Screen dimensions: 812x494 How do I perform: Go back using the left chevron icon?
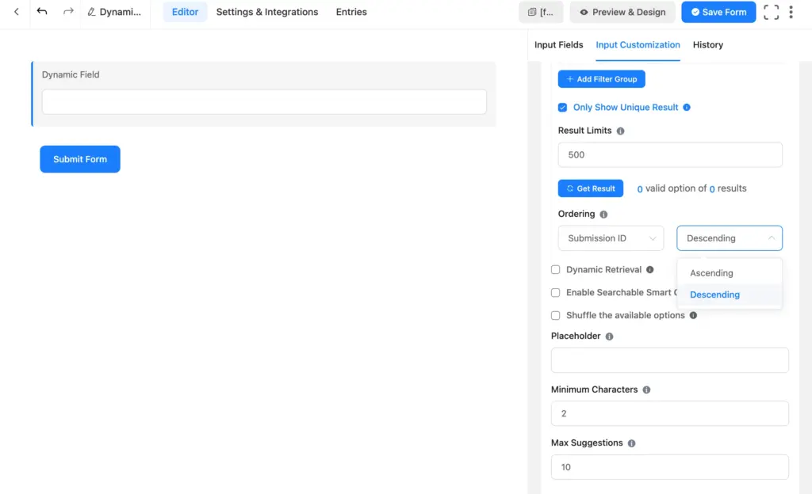(17, 11)
